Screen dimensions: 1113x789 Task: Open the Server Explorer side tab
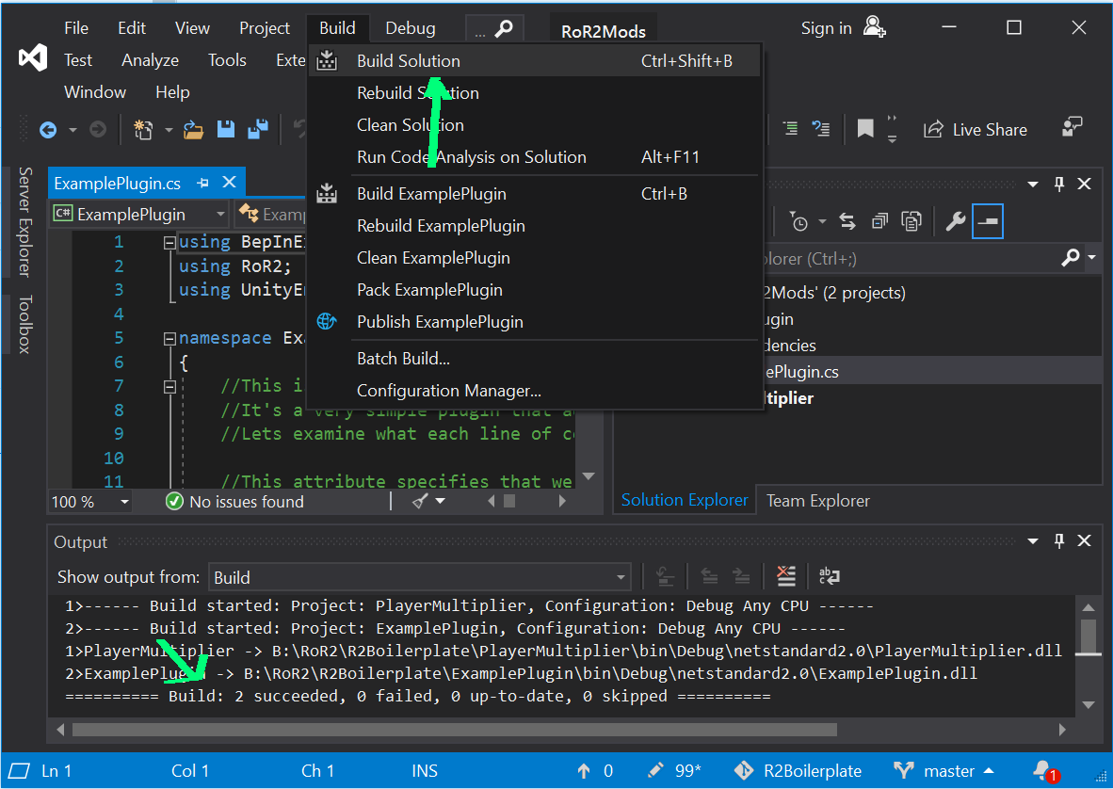point(24,221)
